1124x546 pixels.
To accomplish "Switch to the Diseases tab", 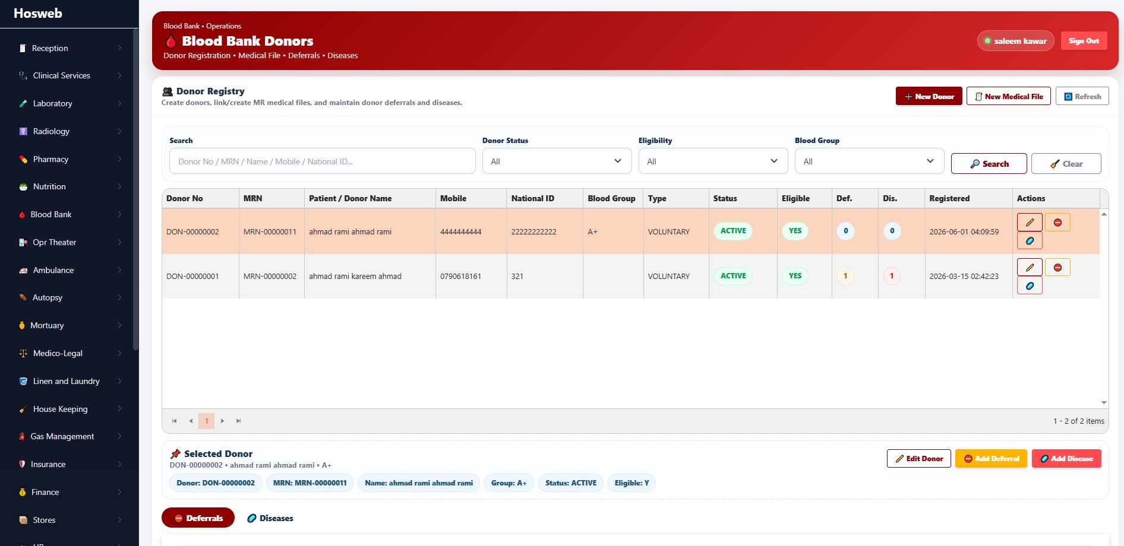I will [270, 518].
